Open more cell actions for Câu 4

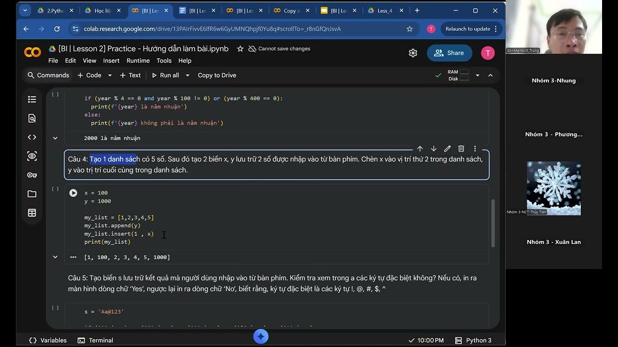[475, 148]
